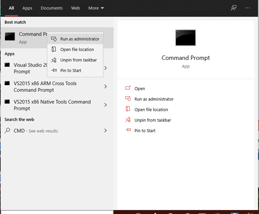Click the magnifier icon beside CMD
Image resolution: width=259 pixels, height=214 pixels.
point(7,130)
